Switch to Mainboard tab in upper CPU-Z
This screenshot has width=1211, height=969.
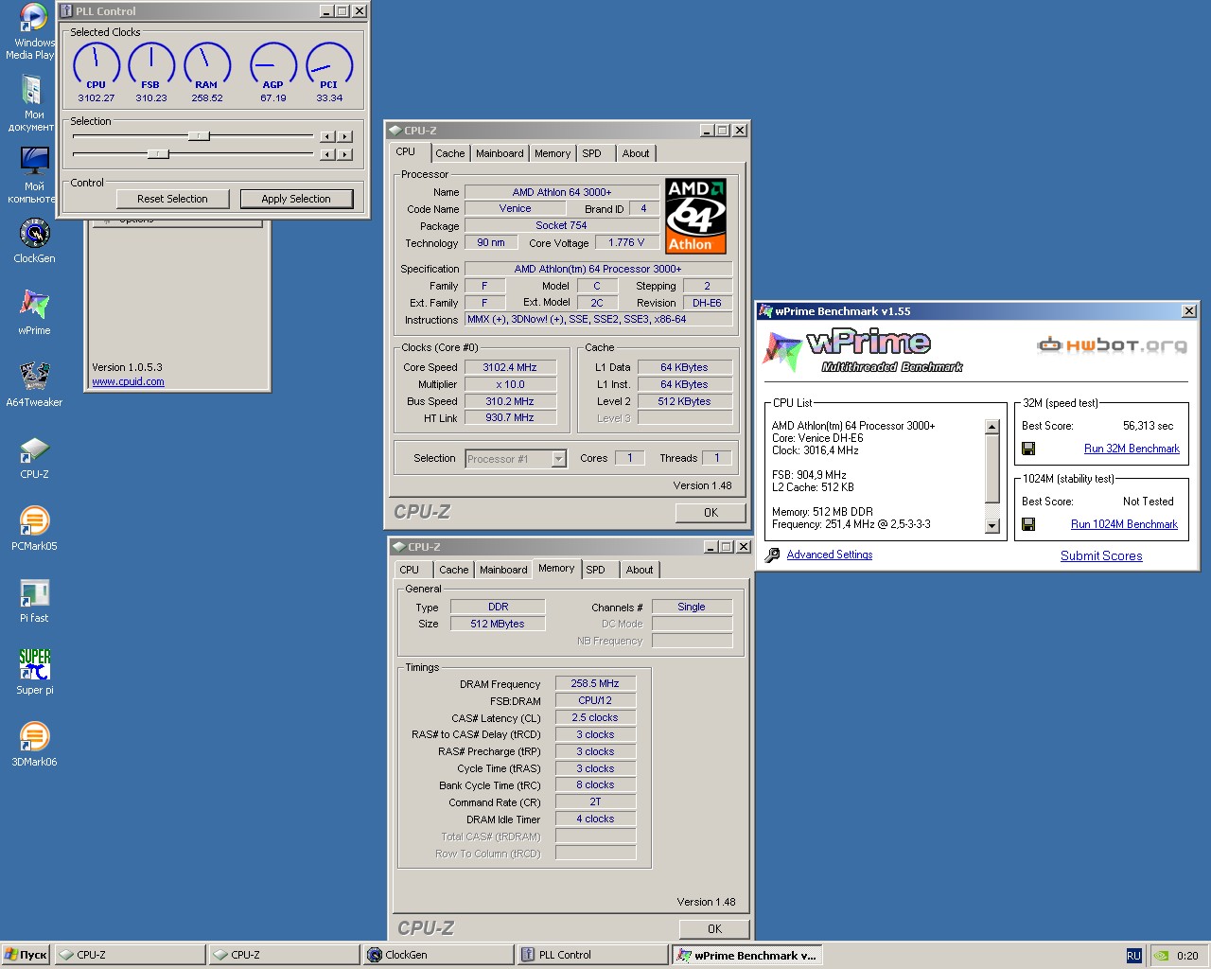pos(500,153)
